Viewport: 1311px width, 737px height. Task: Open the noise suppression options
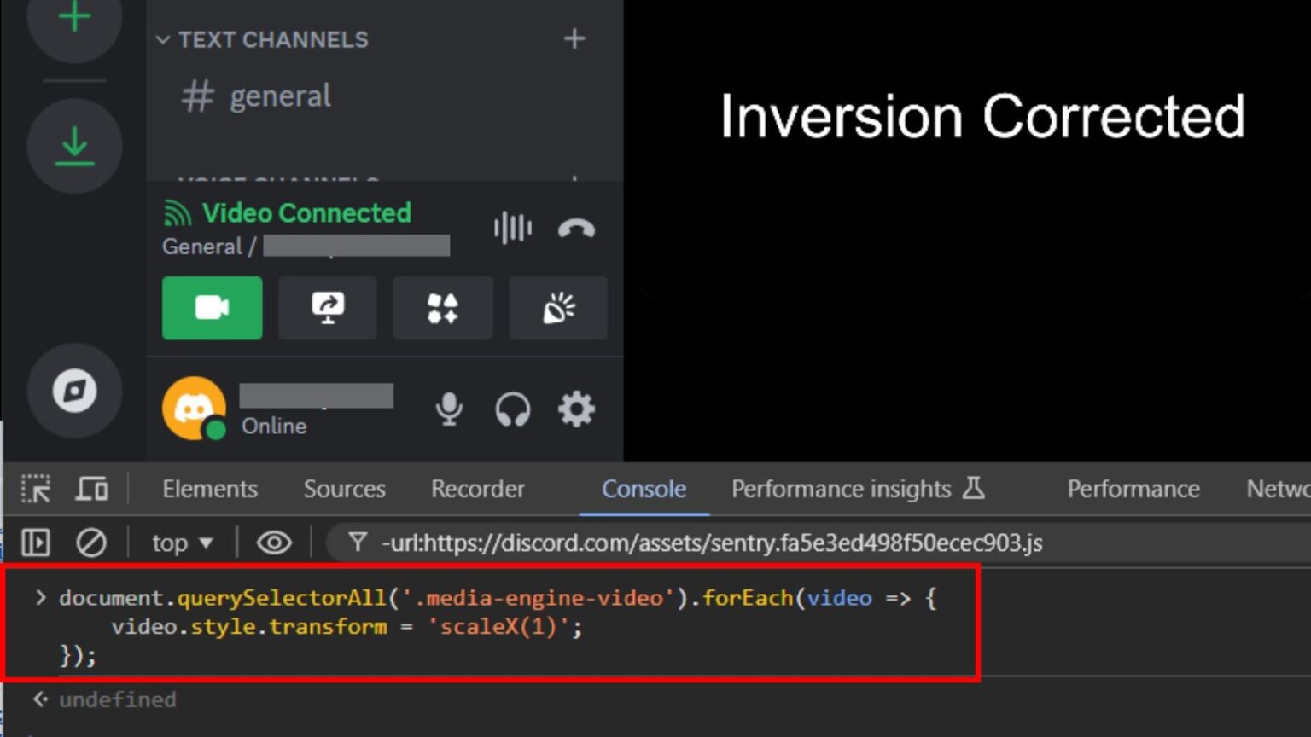[x=512, y=228]
